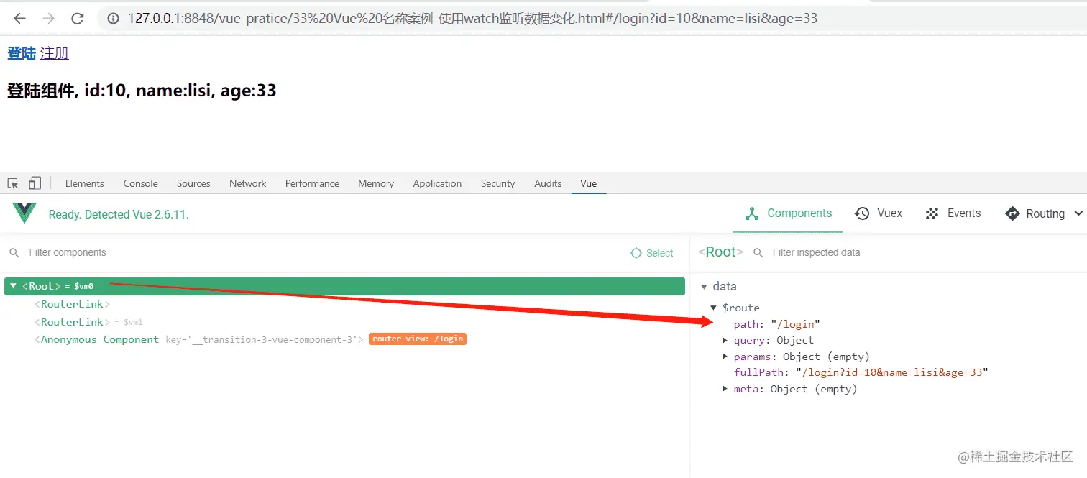Expand the params Object arrow

(725, 357)
